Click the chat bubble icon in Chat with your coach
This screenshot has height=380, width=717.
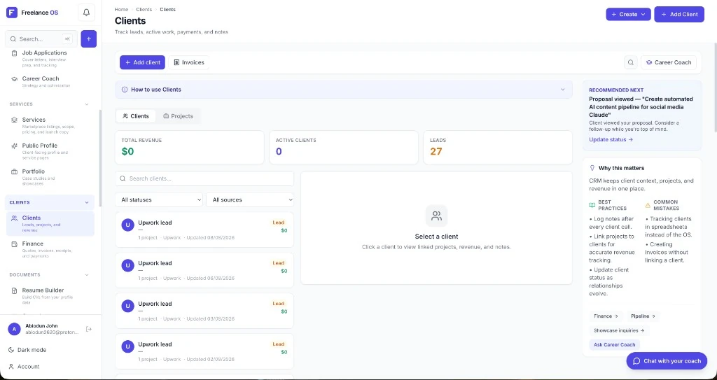pyautogui.click(x=636, y=361)
